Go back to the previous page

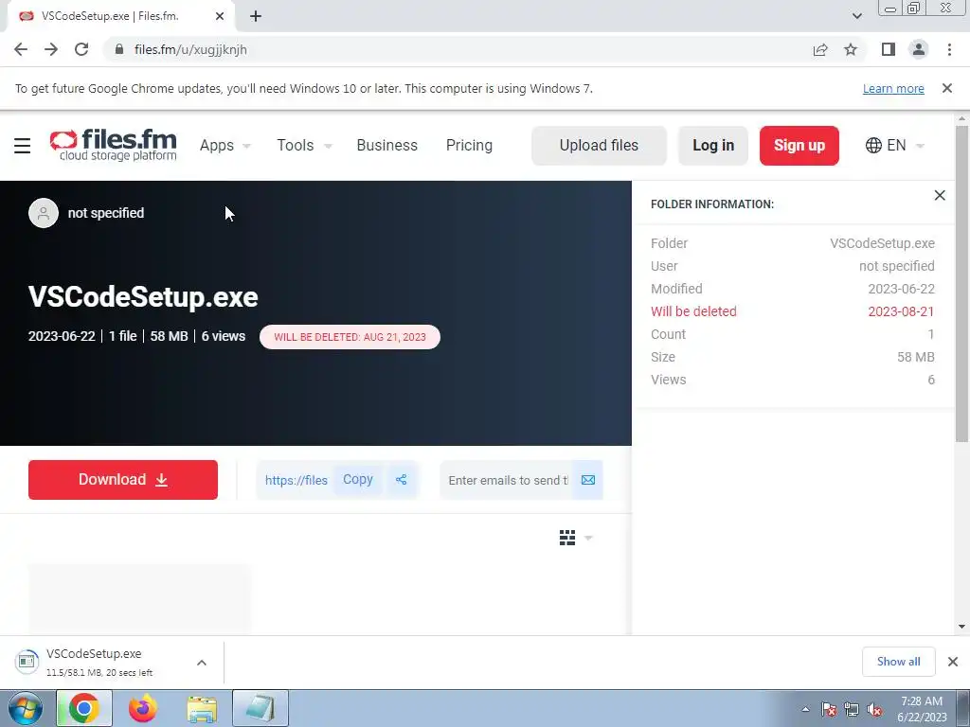pyautogui.click(x=21, y=49)
